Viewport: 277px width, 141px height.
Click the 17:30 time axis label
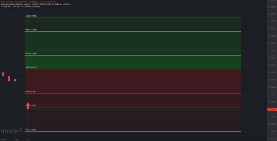tap(15, 140)
